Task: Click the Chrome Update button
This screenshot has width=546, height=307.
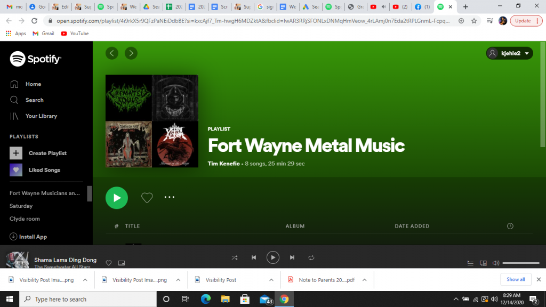Action: pyautogui.click(x=526, y=21)
